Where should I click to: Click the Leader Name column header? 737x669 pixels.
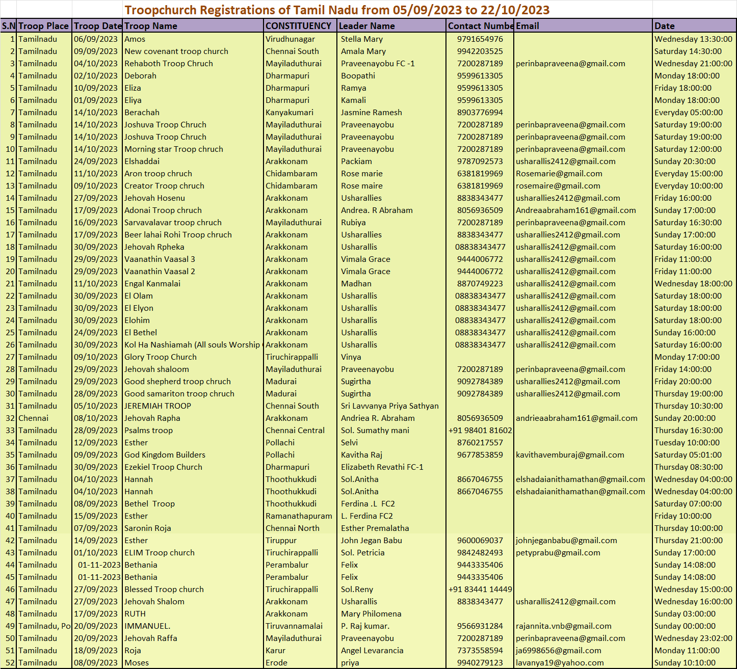366,26
